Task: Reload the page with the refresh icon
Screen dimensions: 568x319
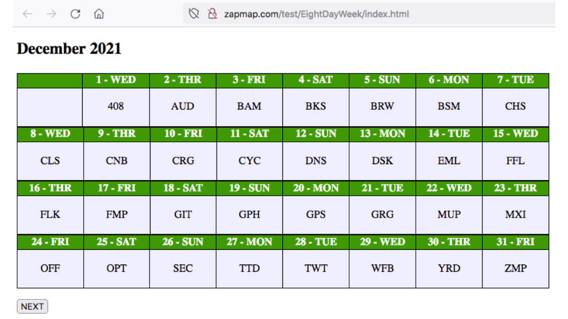Action: (x=75, y=14)
